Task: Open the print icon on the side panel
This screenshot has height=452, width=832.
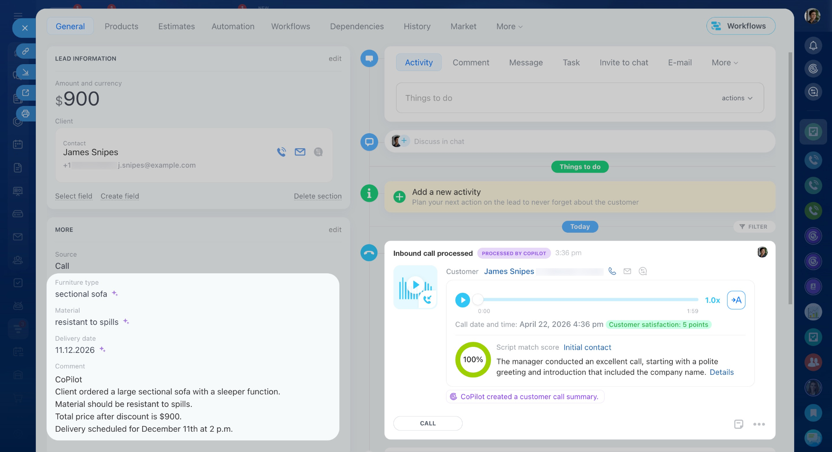Action: pyautogui.click(x=26, y=114)
